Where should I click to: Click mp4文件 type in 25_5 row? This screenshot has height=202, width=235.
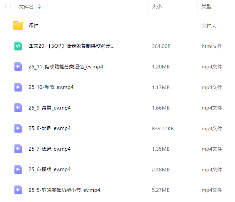[x=212, y=190]
